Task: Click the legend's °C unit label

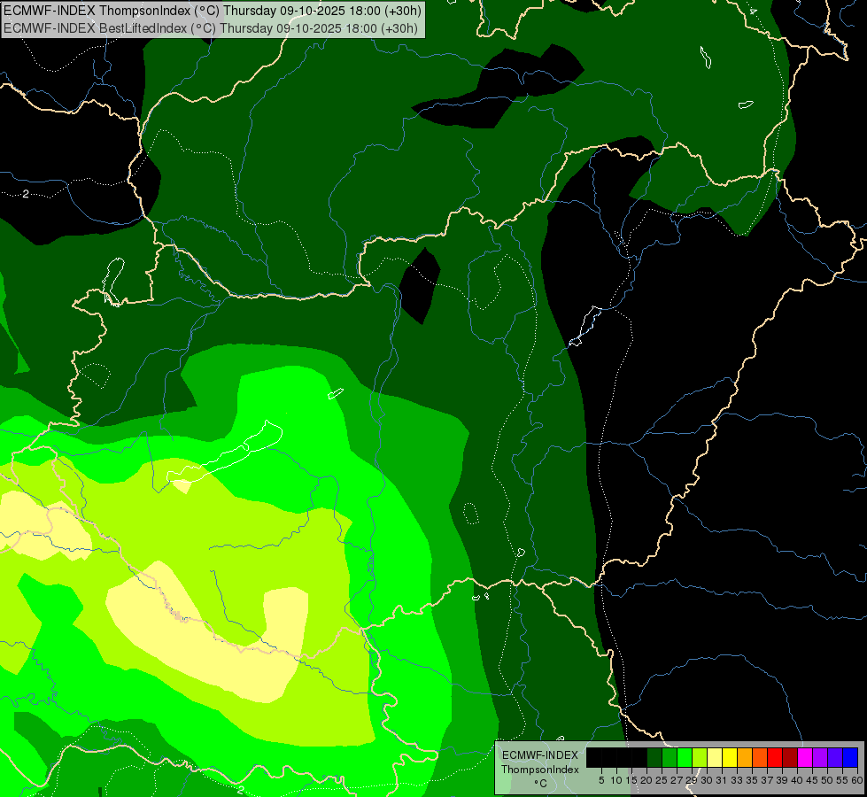Action: click(540, 783)
